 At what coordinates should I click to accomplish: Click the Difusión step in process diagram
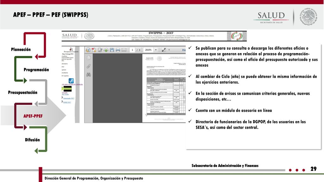(32, 140)
